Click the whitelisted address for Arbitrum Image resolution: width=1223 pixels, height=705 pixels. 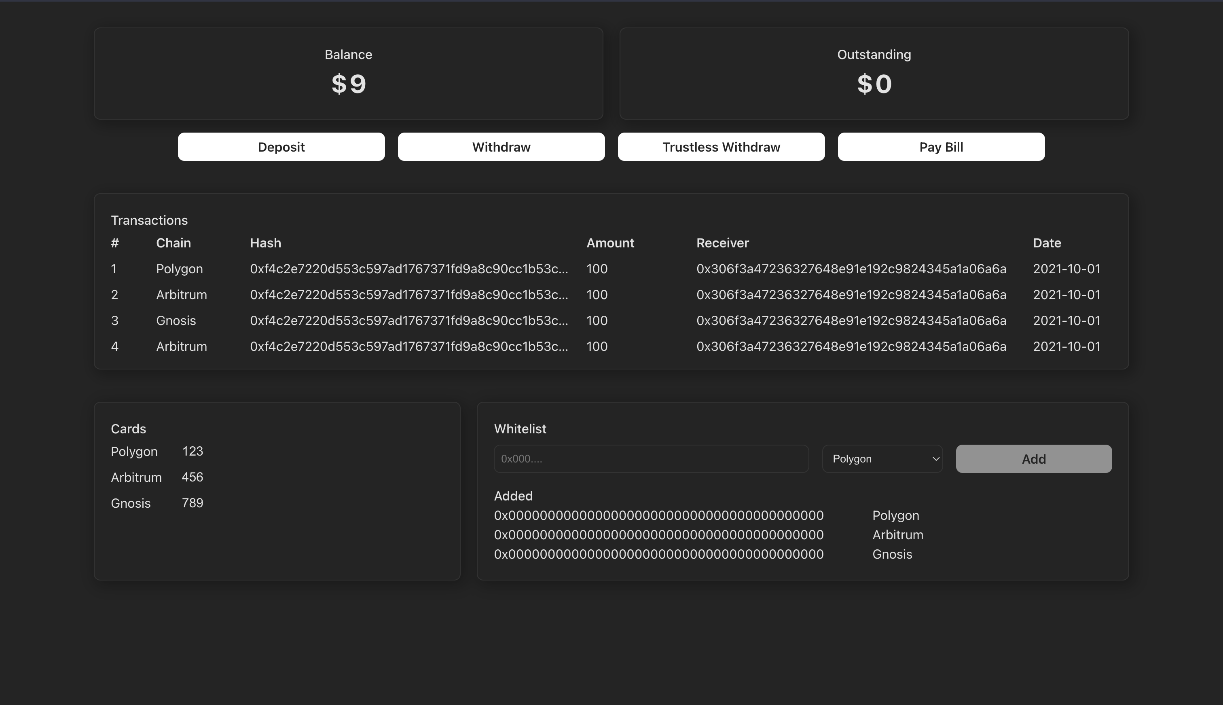(659, 534)
